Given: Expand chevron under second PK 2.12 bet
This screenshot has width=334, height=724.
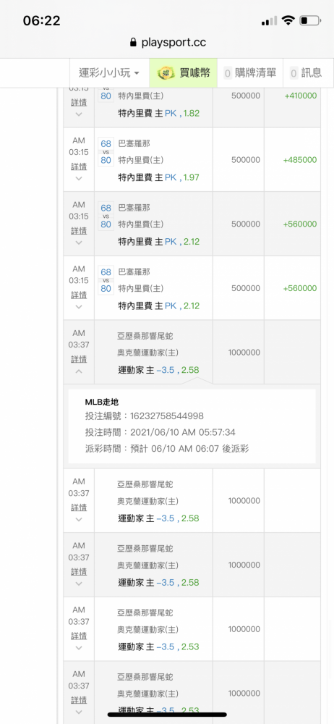Looking at the screenshot, I should [78, 306].
